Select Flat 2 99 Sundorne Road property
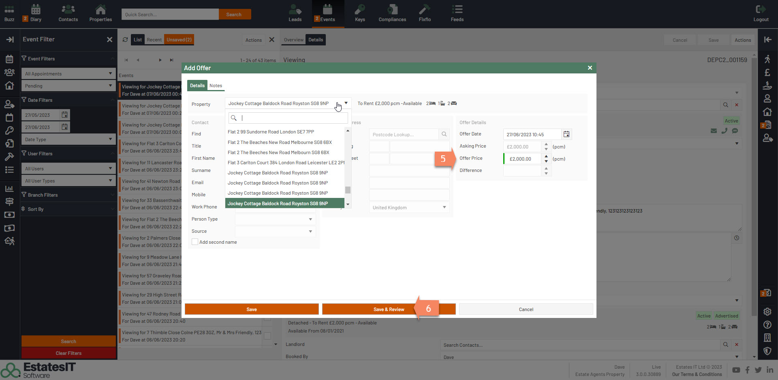This screenshot has height=380, width=778. (271, 132)
